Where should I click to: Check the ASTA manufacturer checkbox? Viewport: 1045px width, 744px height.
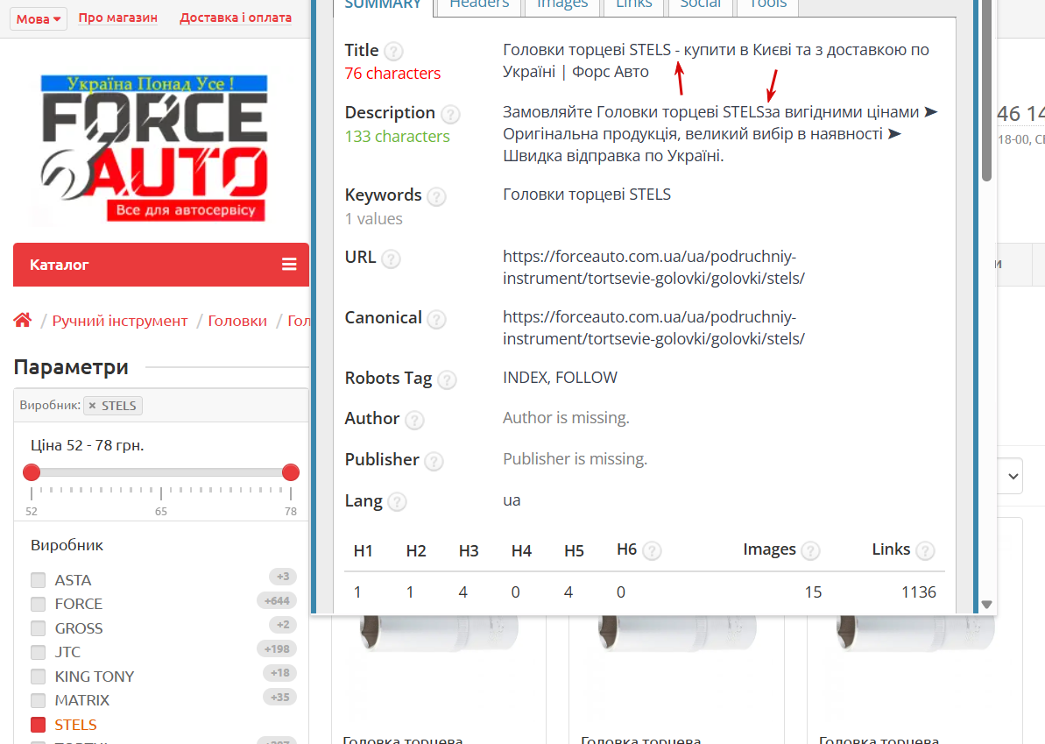pos(38,580)
